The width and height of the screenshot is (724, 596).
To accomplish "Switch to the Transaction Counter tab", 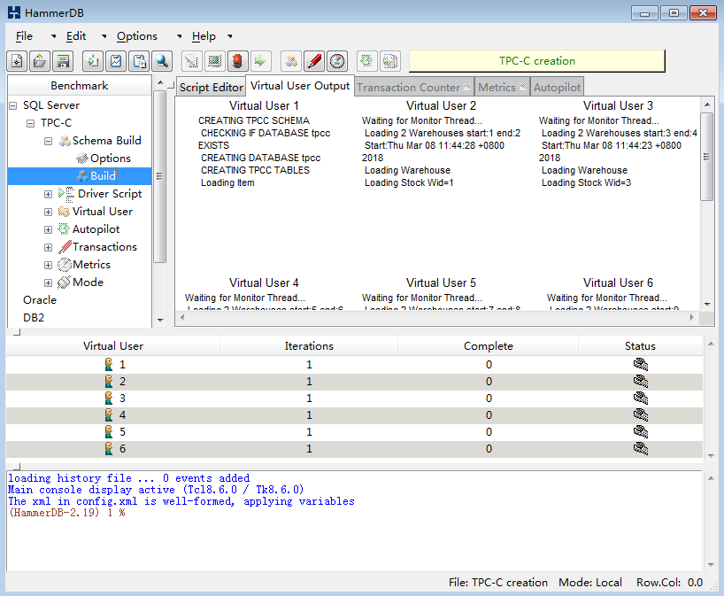I will (413, 88).
